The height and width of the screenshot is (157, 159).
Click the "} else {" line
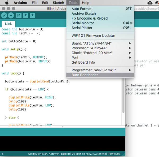pyautogui.click(x=12, y=117)
